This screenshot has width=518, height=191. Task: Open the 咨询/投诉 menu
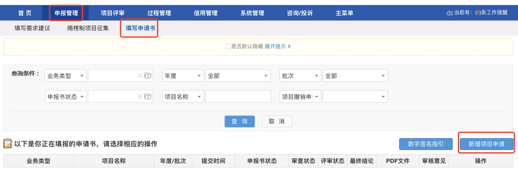click(300, 13)
